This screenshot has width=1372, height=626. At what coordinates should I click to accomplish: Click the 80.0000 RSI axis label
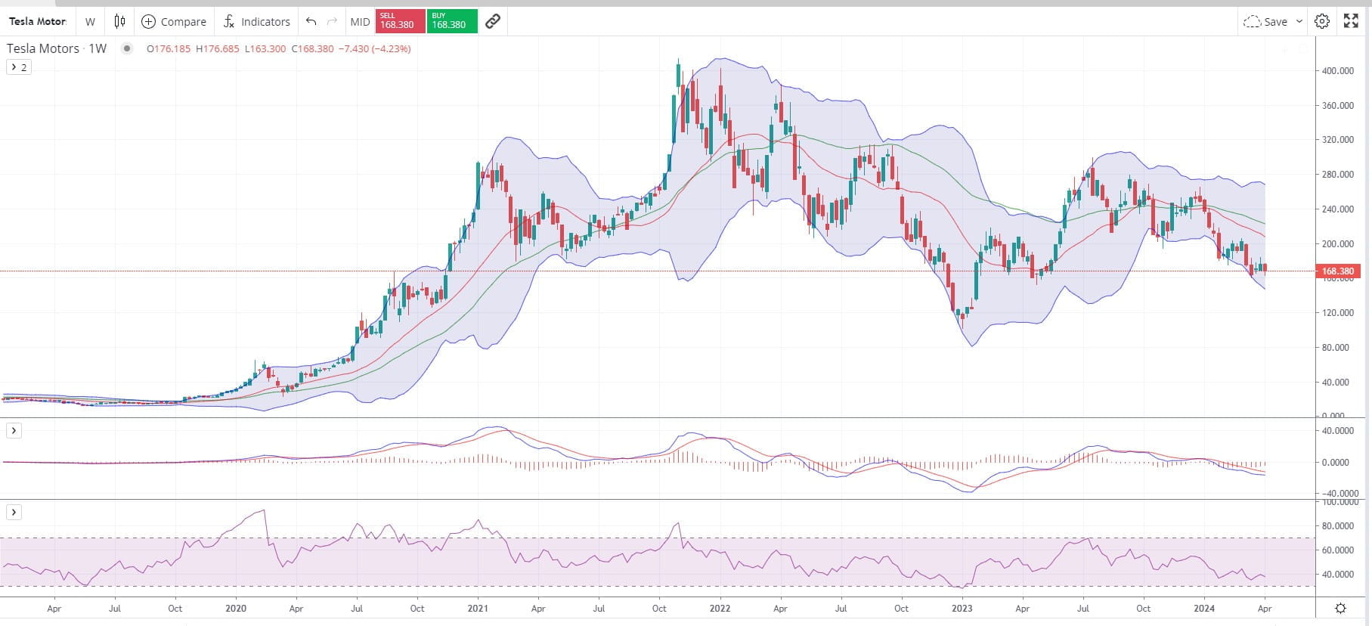1338,526
